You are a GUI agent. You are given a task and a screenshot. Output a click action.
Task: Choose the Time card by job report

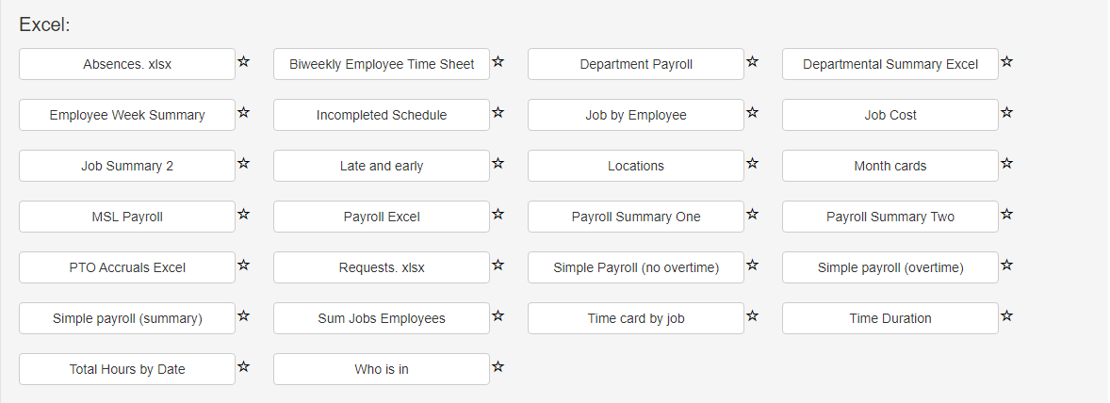pos(636,318)
